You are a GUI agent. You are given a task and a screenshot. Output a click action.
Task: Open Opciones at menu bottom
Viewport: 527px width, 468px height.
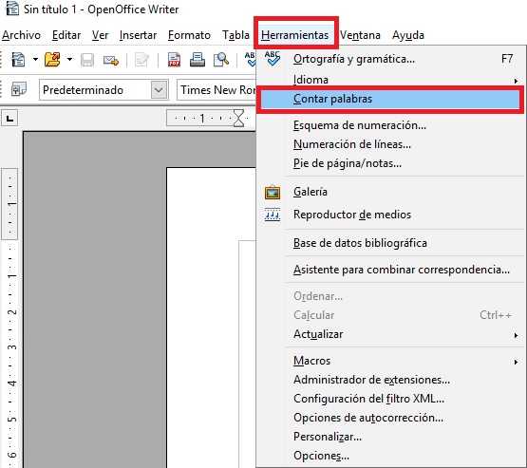390,456
